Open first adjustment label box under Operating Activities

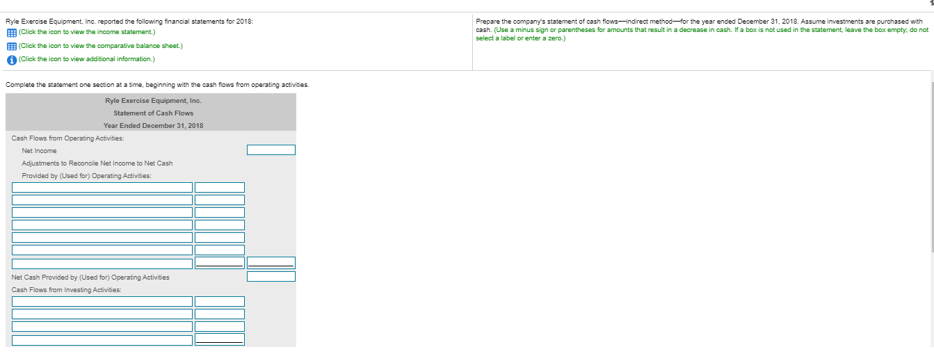tap(102, 188)
